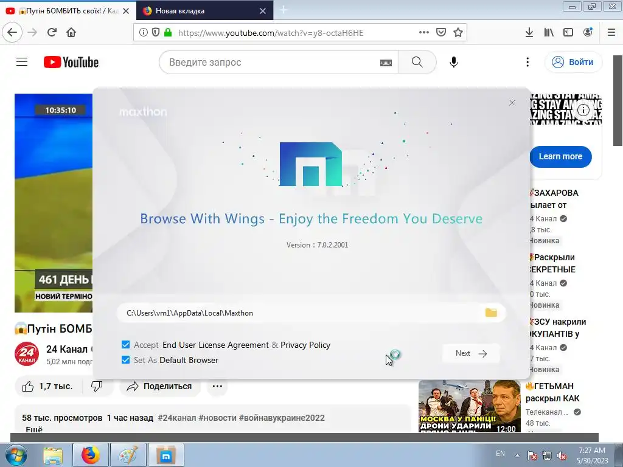Screen dimensions: 623x467
Task: Bookmark this page with star
Action: (458, 32)
